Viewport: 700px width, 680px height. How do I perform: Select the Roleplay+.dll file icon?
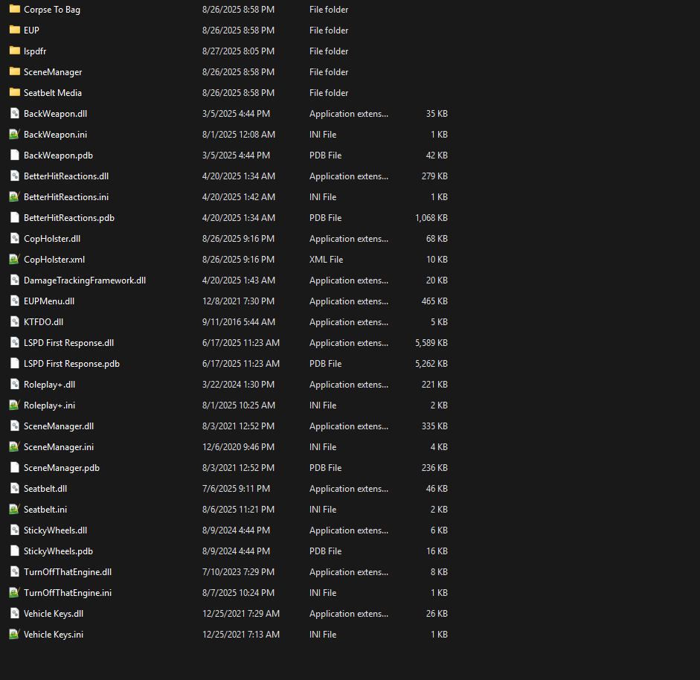pyautogui.click(x=15, y=384)
